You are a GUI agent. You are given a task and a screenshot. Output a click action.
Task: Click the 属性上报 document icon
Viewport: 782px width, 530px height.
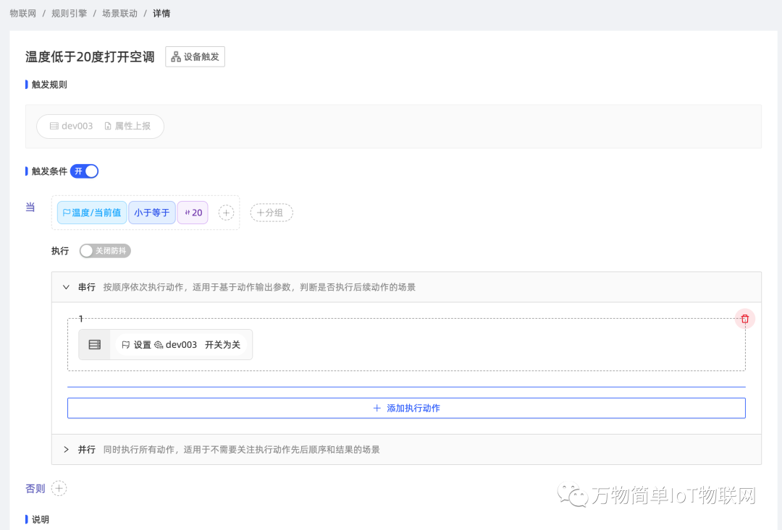pyautogui.click(x=108, y=126)
